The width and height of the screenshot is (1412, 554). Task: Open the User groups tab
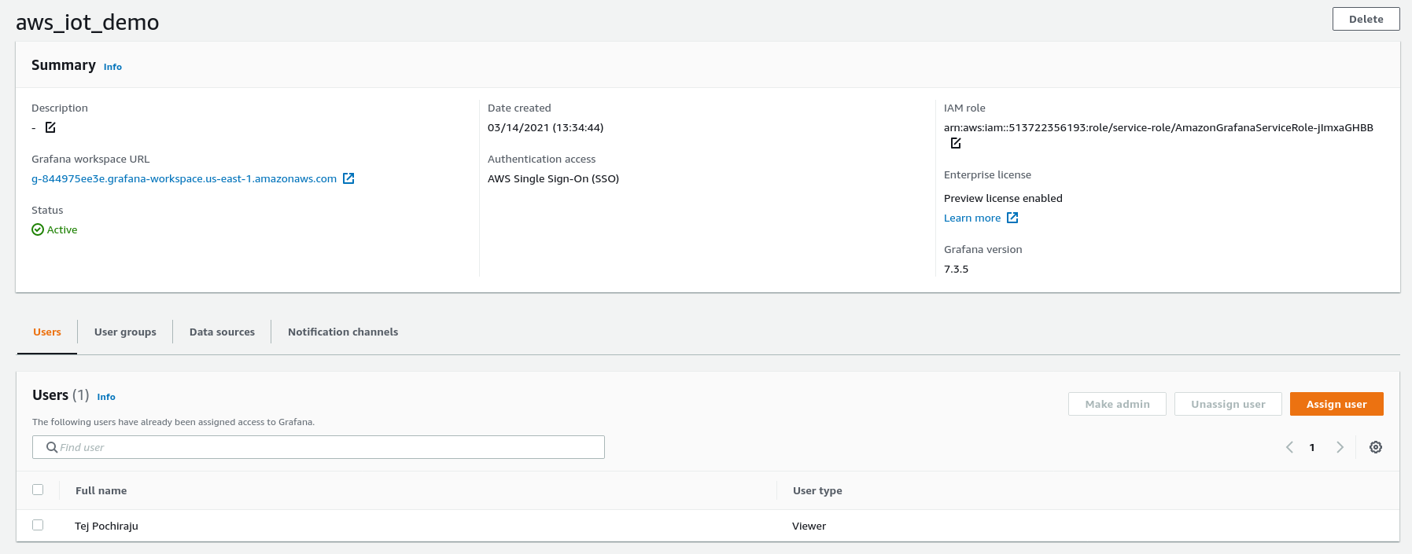(125, 332)
